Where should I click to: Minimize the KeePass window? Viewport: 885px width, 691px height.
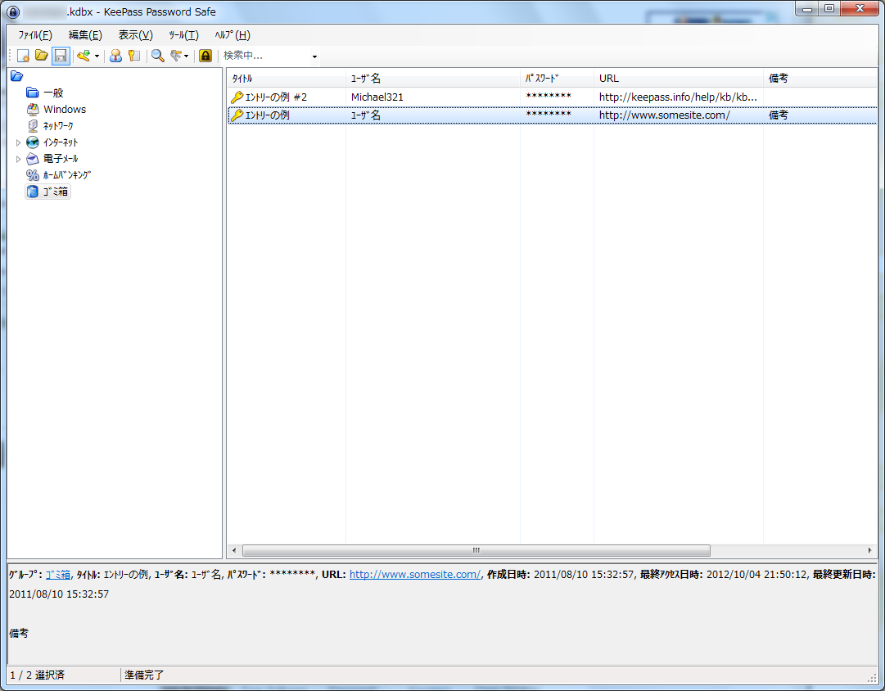point(807,8)
